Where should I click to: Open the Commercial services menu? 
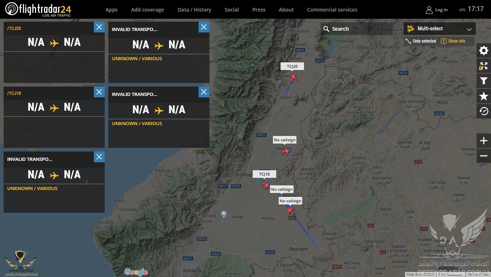pos(332,10)
